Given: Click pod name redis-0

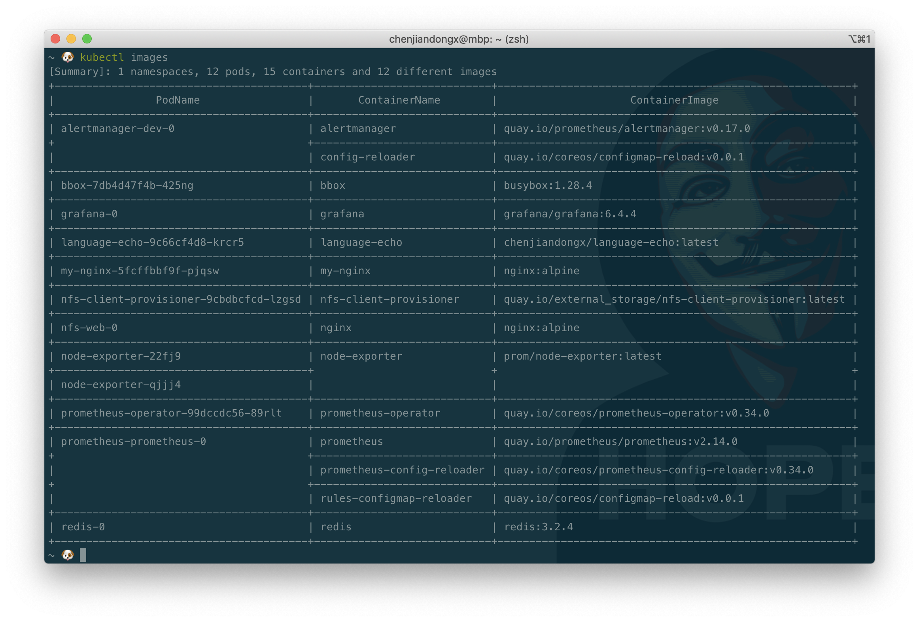Looking at the screenshot, I should [83, 527].
